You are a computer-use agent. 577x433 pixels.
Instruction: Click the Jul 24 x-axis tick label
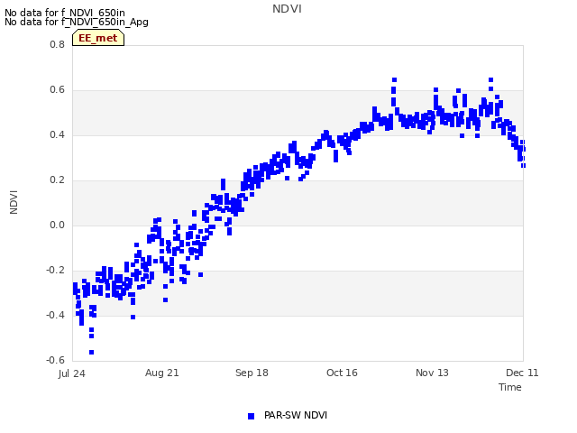click(72, 373)
